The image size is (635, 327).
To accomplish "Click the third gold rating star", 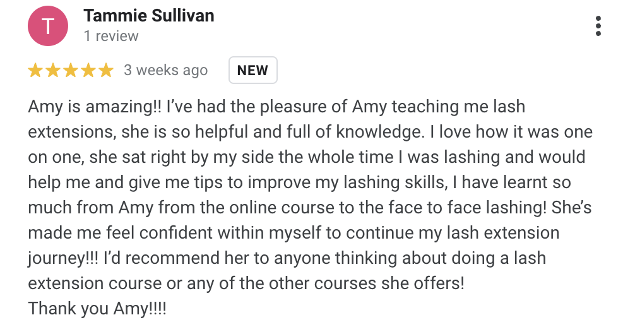I will pyautogui.click(x=71, y=70).
